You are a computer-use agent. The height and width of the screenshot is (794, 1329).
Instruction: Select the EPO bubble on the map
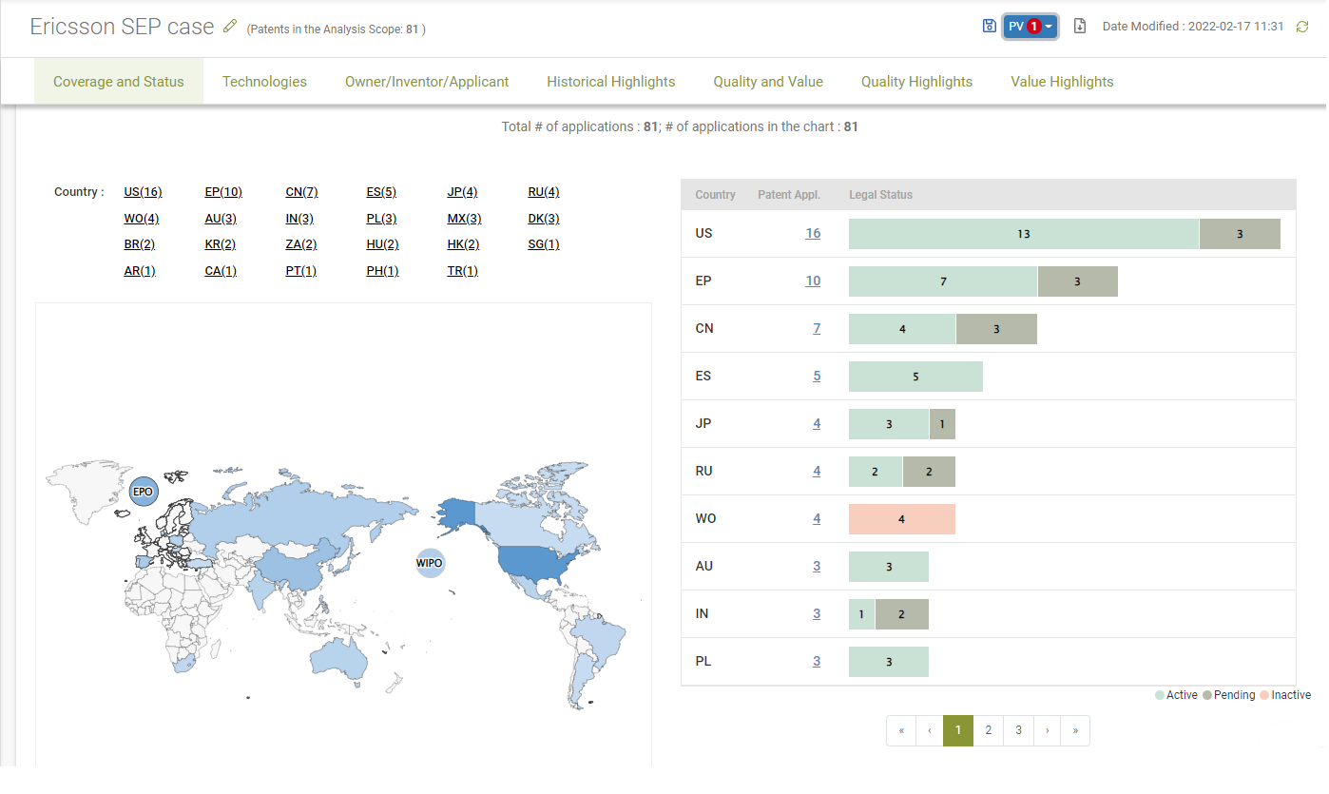[x=143, y=492]
